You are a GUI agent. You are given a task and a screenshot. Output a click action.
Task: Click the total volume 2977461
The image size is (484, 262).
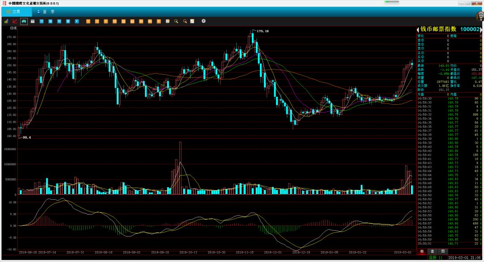point(443,82)
